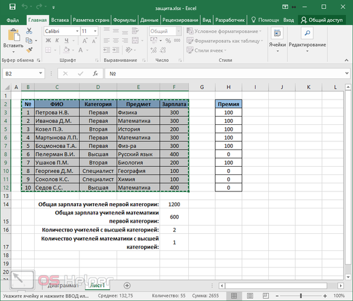The image size is (353, 301).
Task: Open the Ячейки cells group button
Action: 277,40
